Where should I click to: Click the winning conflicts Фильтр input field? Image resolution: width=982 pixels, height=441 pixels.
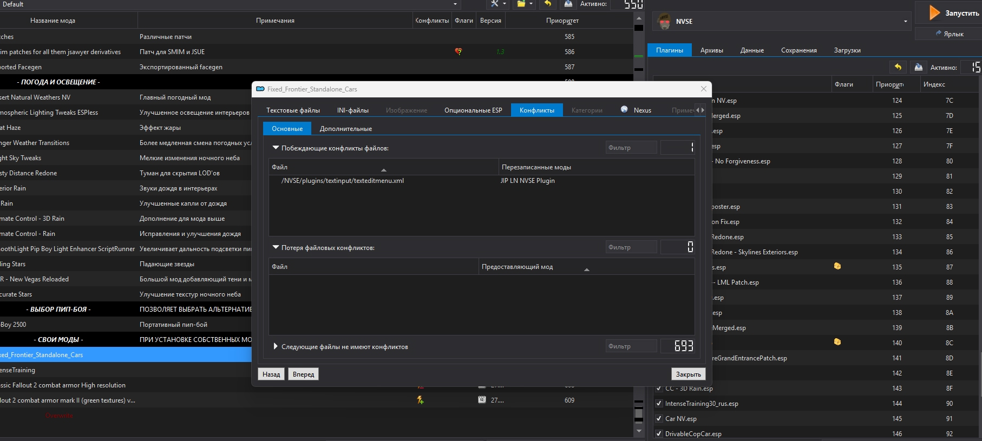click(631, 148)
